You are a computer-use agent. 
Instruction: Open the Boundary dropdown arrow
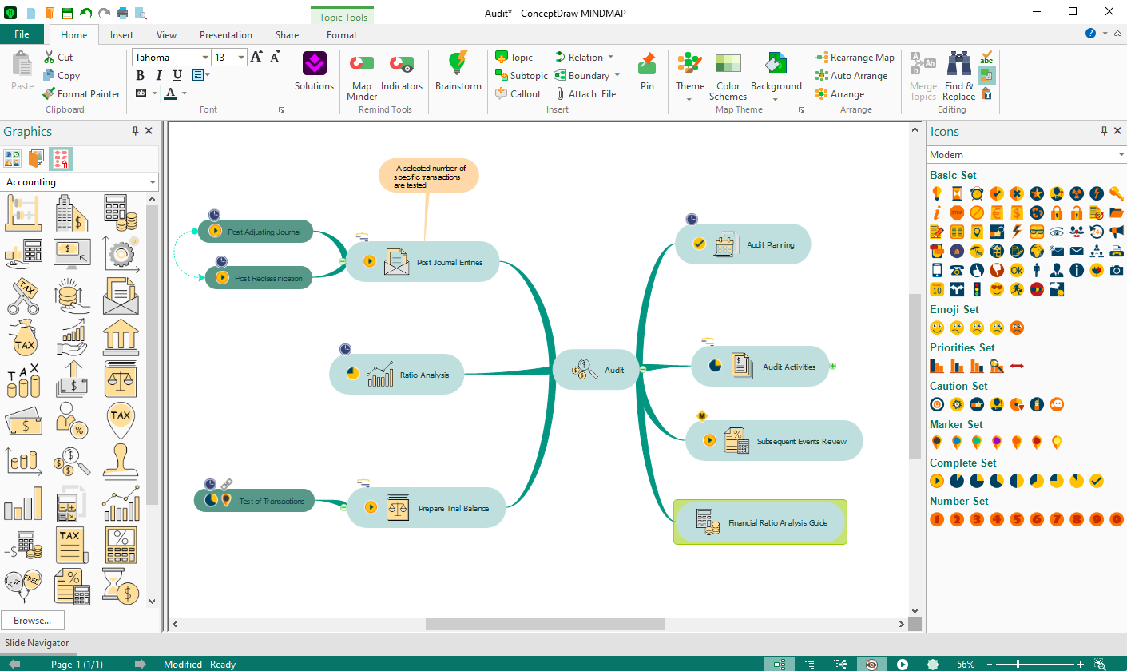click(x=617, y=75)
